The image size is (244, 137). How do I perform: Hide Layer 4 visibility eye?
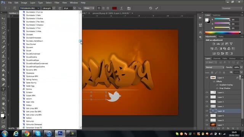click(207, 78)
